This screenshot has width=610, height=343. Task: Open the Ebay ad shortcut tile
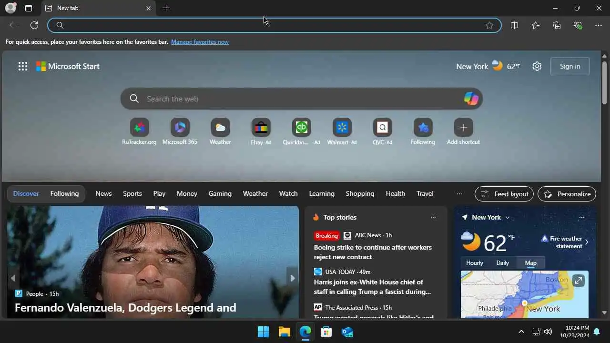(261, 132)
